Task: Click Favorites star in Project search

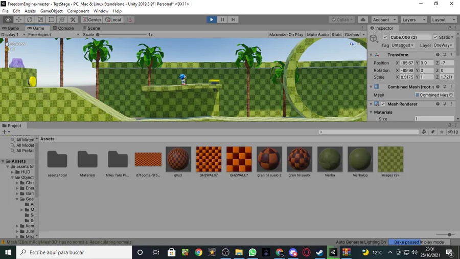Action: point(442,132)
